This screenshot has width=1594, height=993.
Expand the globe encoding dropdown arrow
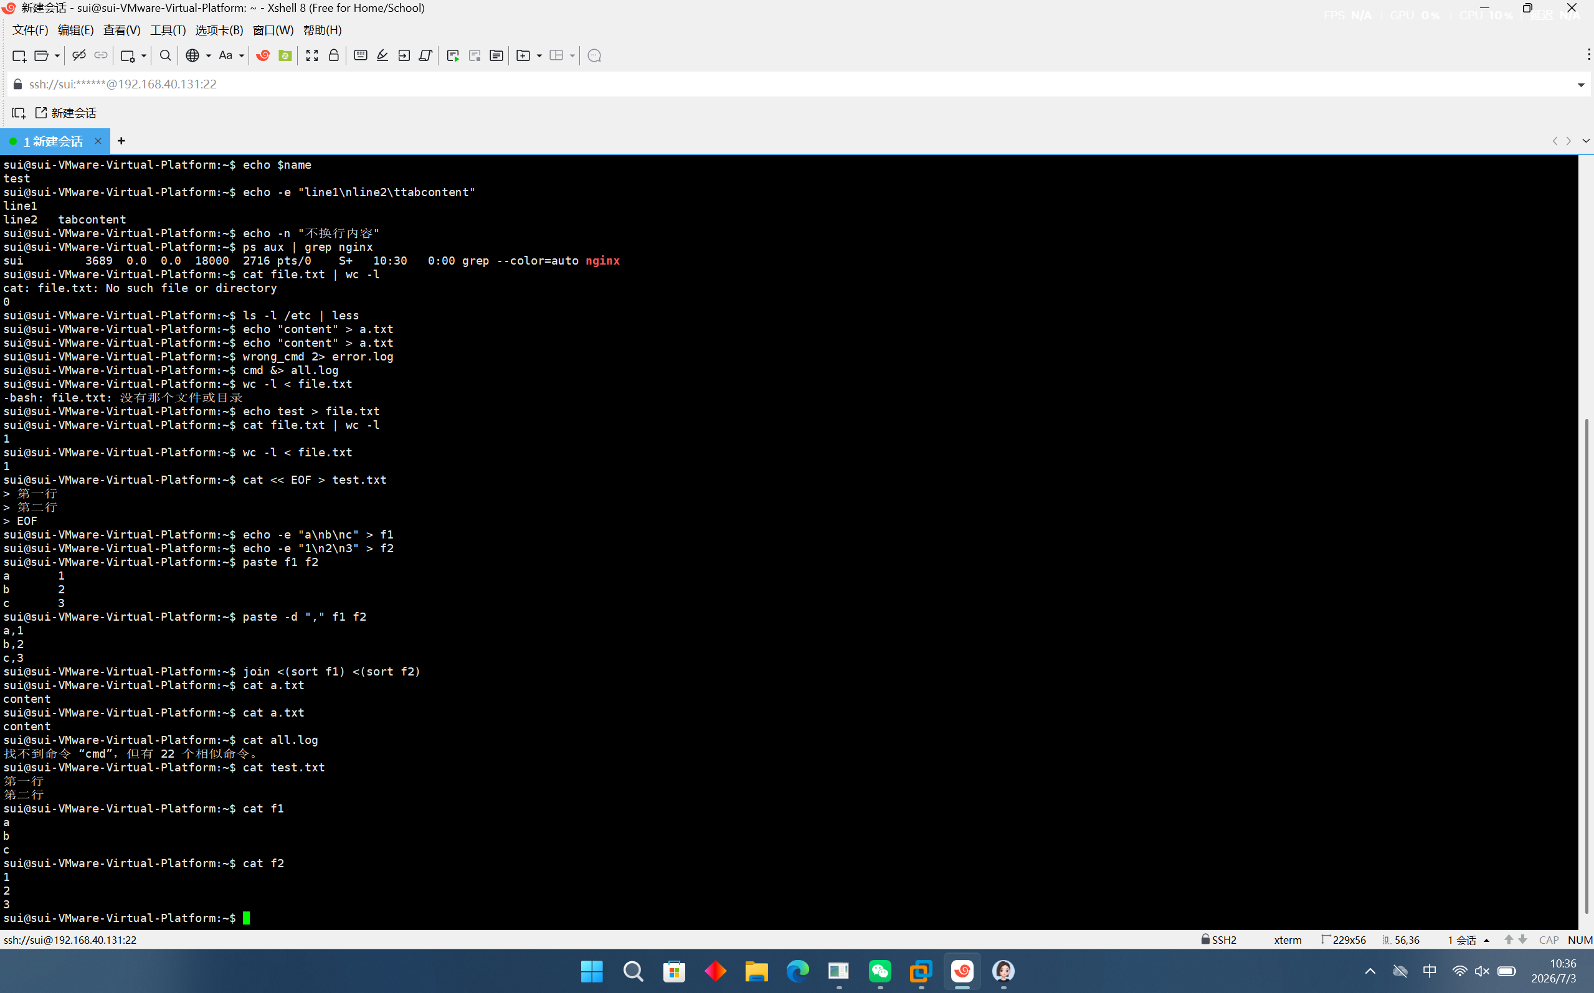(x=208, y=56)
